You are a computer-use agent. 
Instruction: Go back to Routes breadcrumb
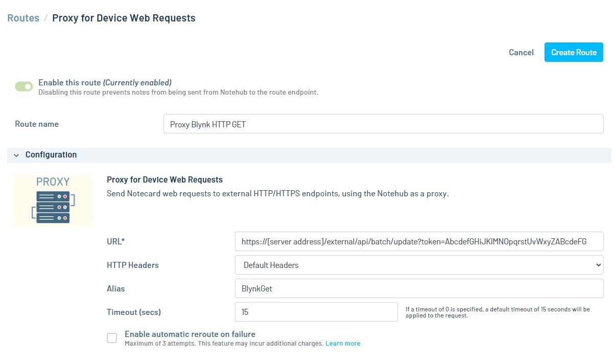click(23, 18)
